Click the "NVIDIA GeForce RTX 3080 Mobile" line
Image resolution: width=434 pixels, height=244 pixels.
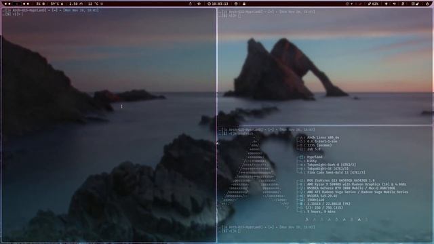click(351, 188)
